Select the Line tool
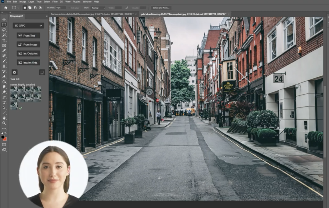 click(4, 113)
